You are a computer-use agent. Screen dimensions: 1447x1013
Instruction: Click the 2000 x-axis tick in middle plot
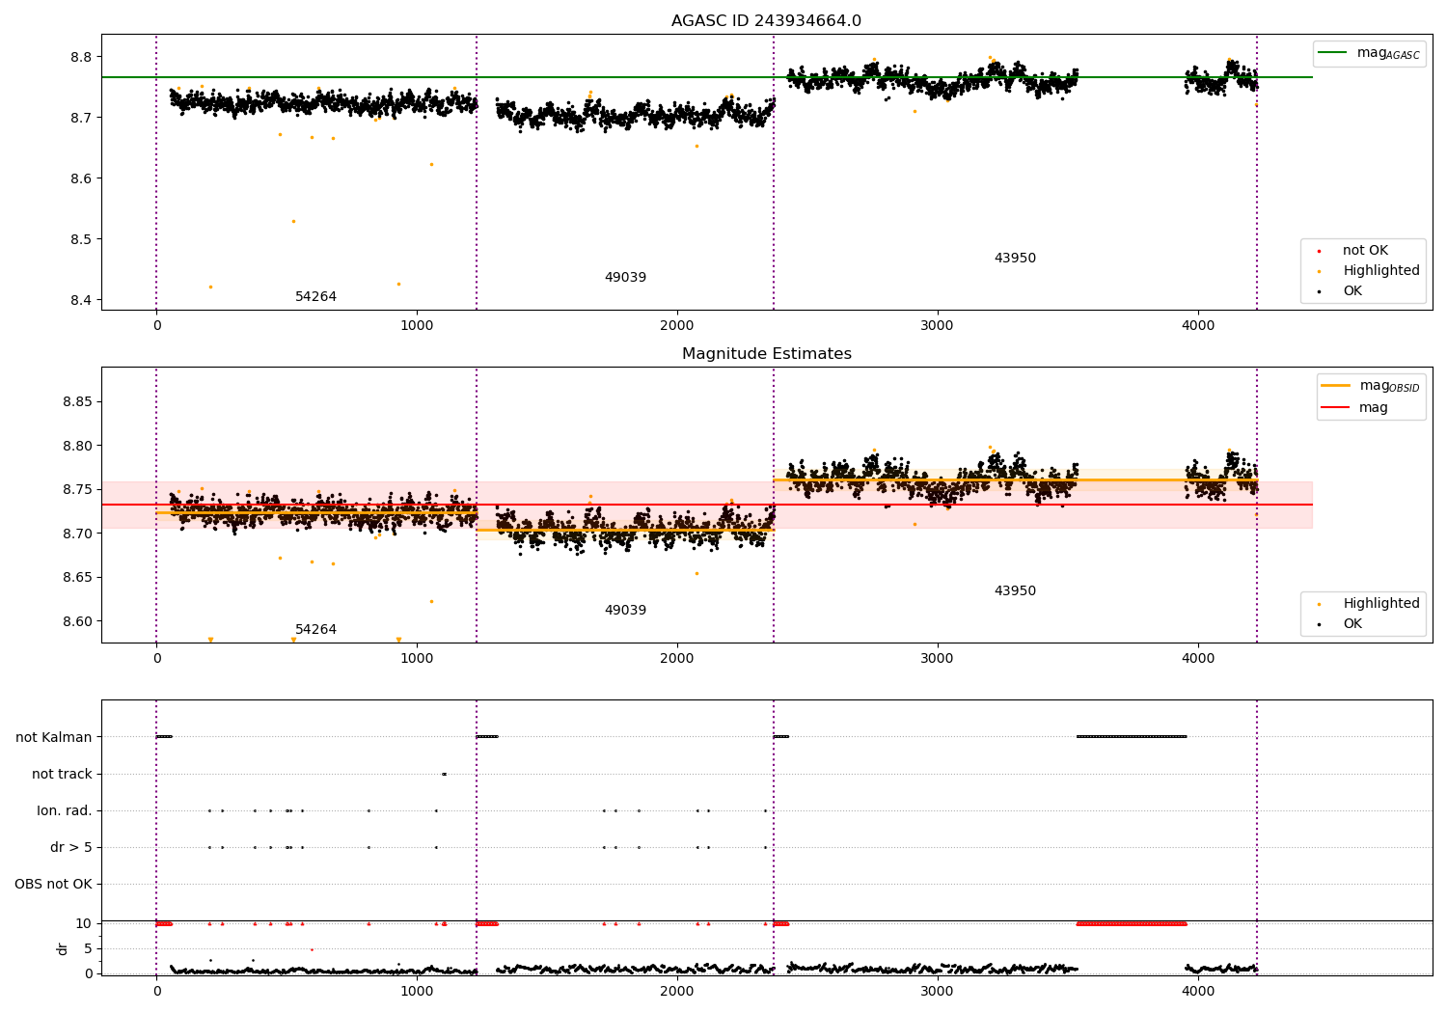coord(677,659)
